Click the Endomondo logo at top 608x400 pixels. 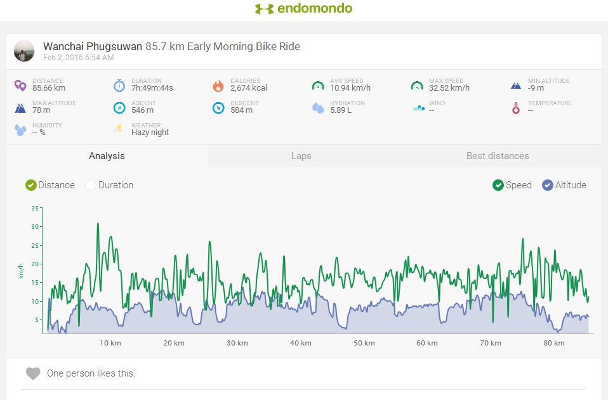click(303, 8)
